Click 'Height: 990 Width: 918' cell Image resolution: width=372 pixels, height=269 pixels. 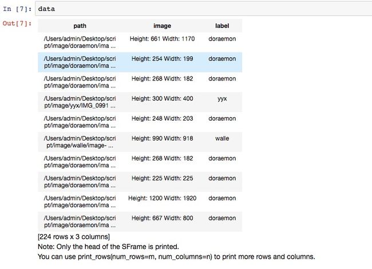point(163,138)
